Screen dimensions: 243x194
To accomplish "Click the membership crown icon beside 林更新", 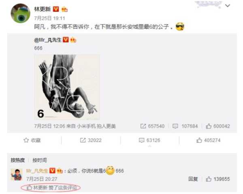I will pyautogui.click(x=64, y=9).
